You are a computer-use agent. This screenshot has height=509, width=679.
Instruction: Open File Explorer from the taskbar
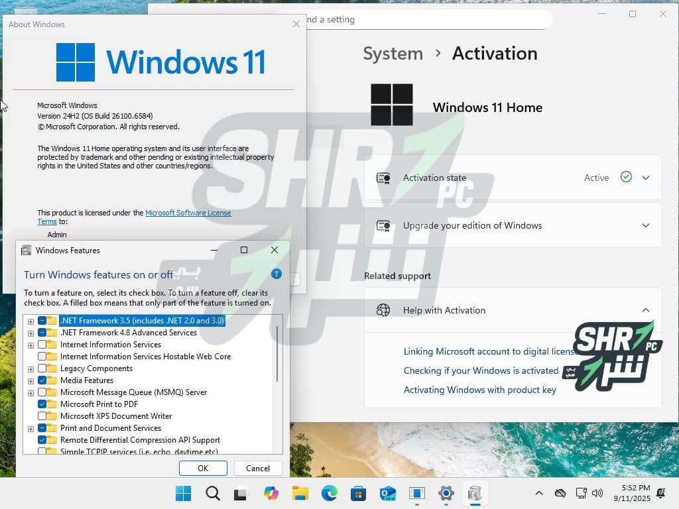point(300,493)
